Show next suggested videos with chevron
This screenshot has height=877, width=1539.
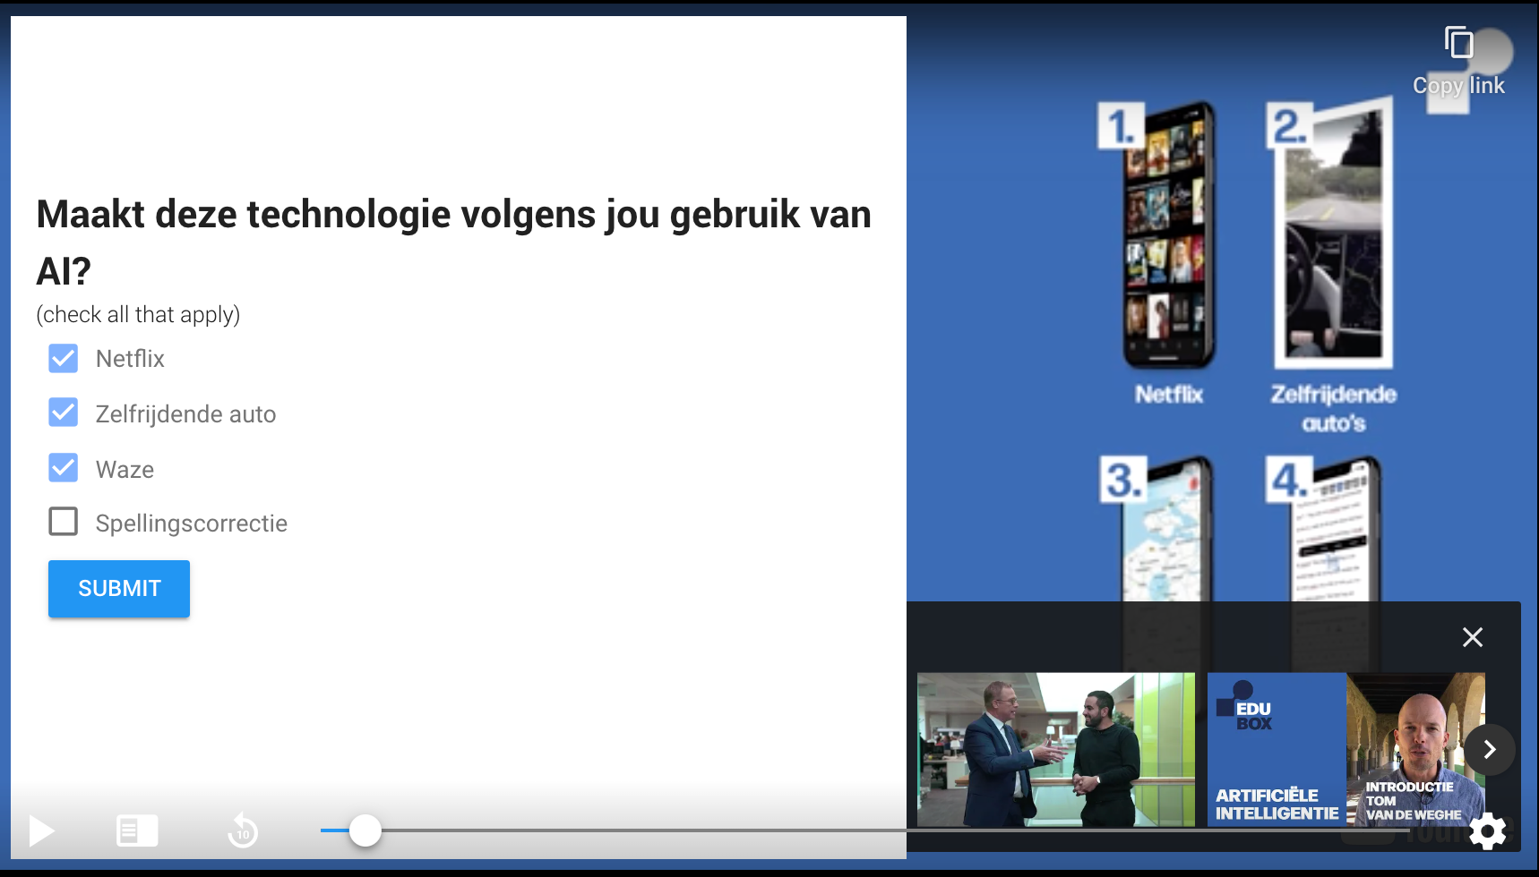click(1489, 749)
